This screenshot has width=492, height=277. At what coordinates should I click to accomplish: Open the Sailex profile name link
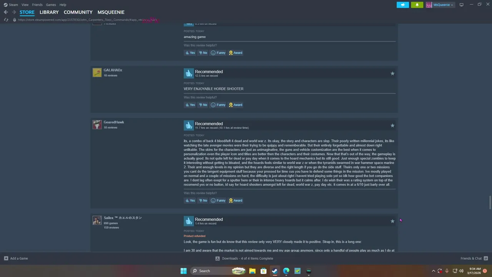[x=123, y=218]
